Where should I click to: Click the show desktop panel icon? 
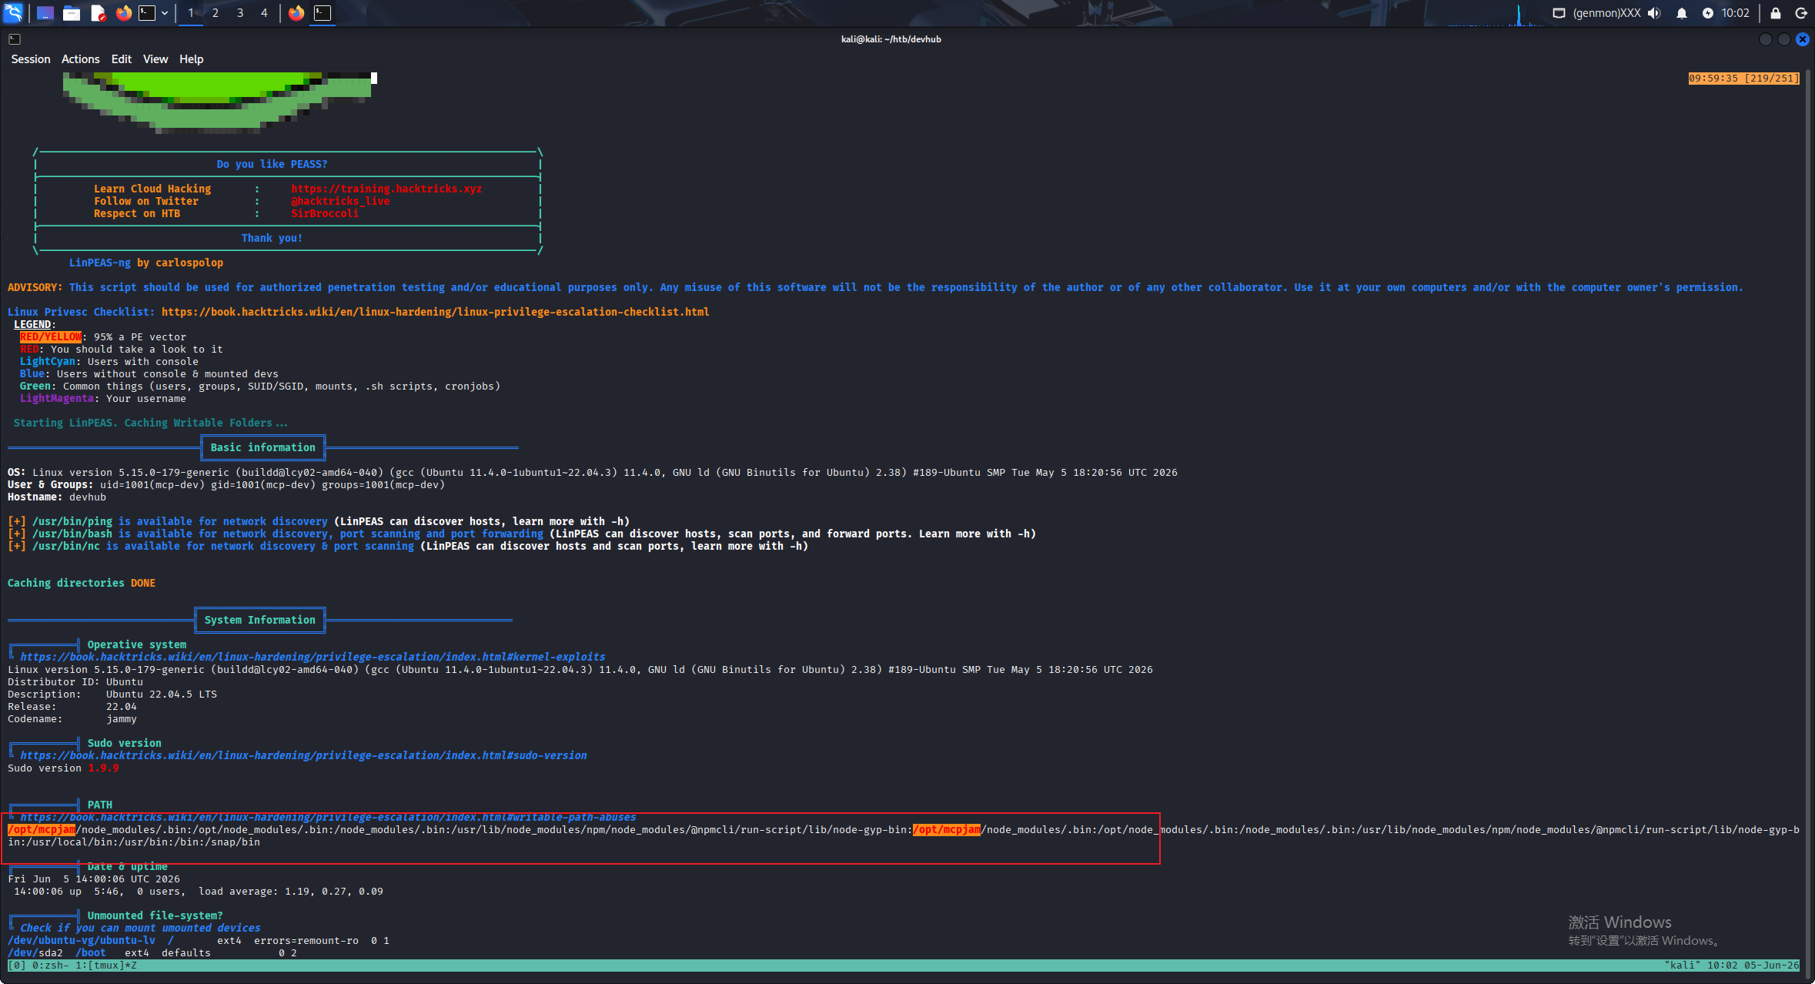(45, 13)
